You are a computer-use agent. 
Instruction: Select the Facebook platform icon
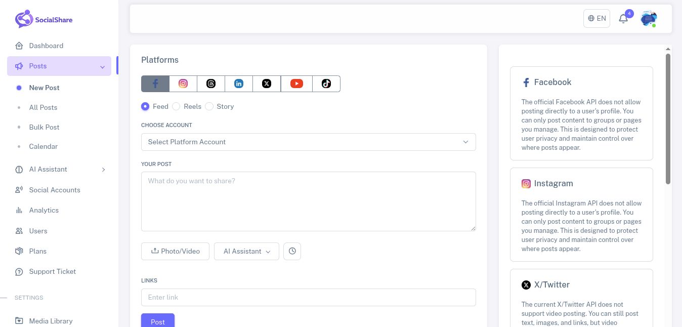[155, 84]
